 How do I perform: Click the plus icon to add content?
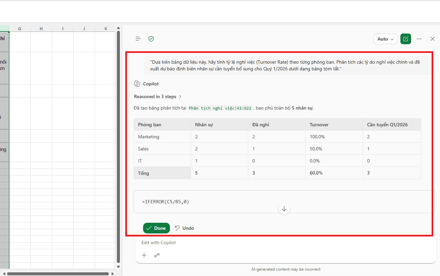tap(144, 255)
